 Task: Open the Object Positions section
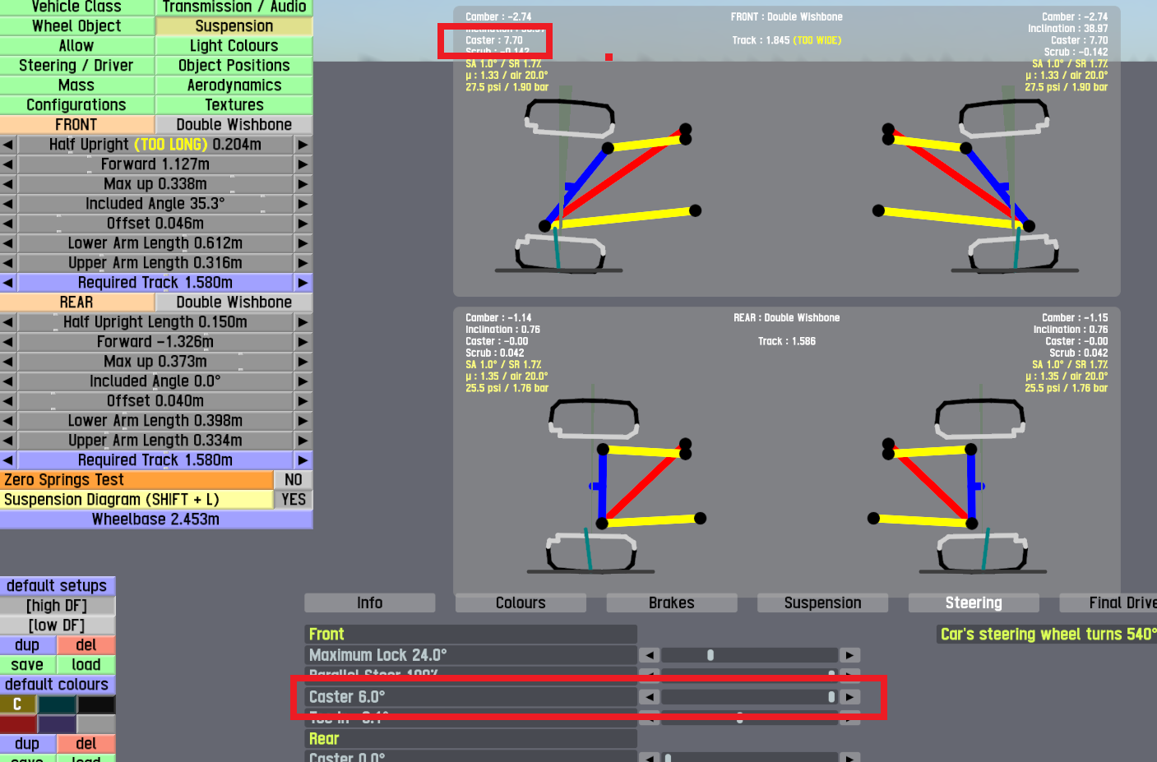234,66
